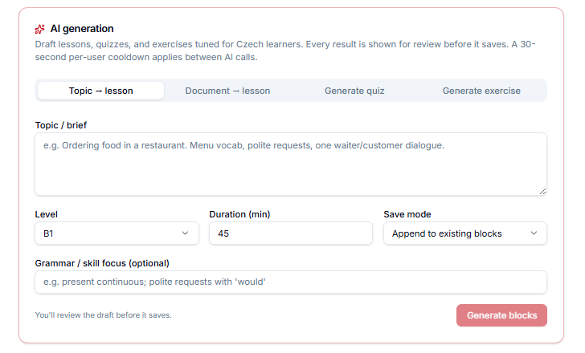Click the 'Save mode' label
Screen dimensions: 585x353
(x=407, y=214)
